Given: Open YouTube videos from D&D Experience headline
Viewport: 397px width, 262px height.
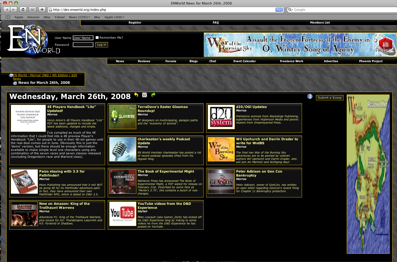Looking at the screenshot, I should point(164,206).
